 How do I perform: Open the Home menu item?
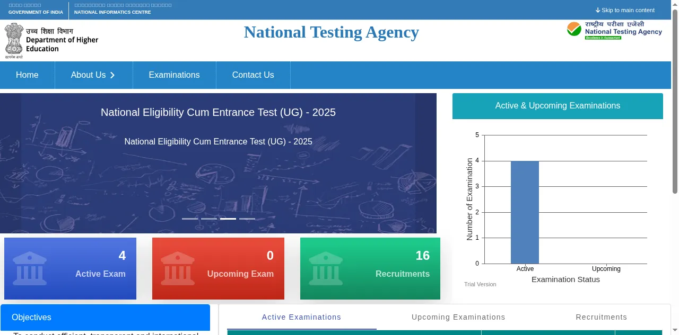click(x=27, y=75)
